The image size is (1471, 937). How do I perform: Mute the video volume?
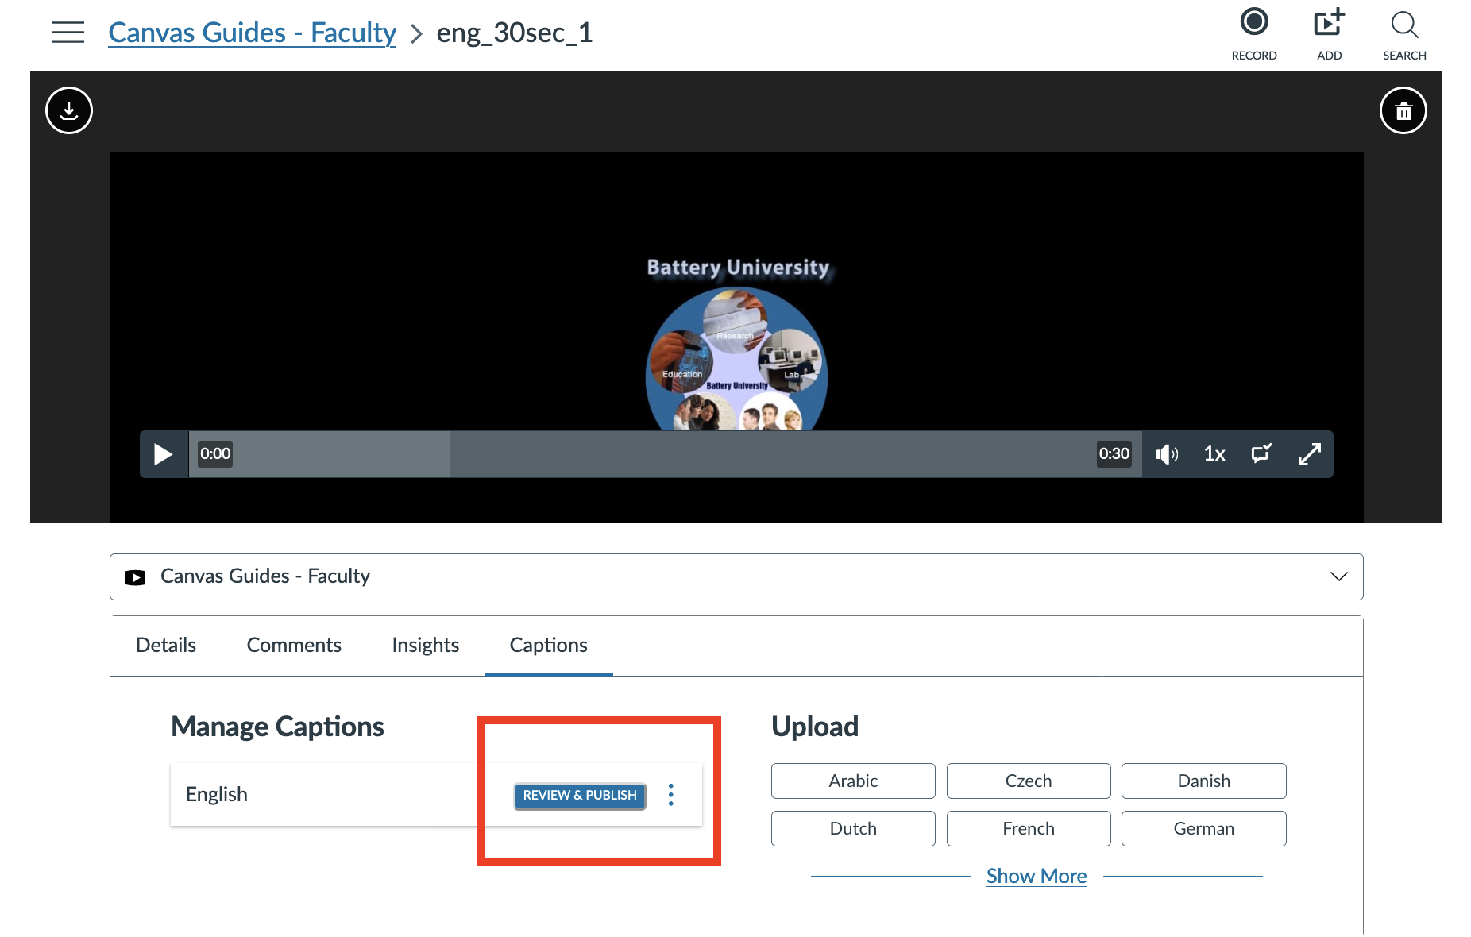coord(1166,454)
